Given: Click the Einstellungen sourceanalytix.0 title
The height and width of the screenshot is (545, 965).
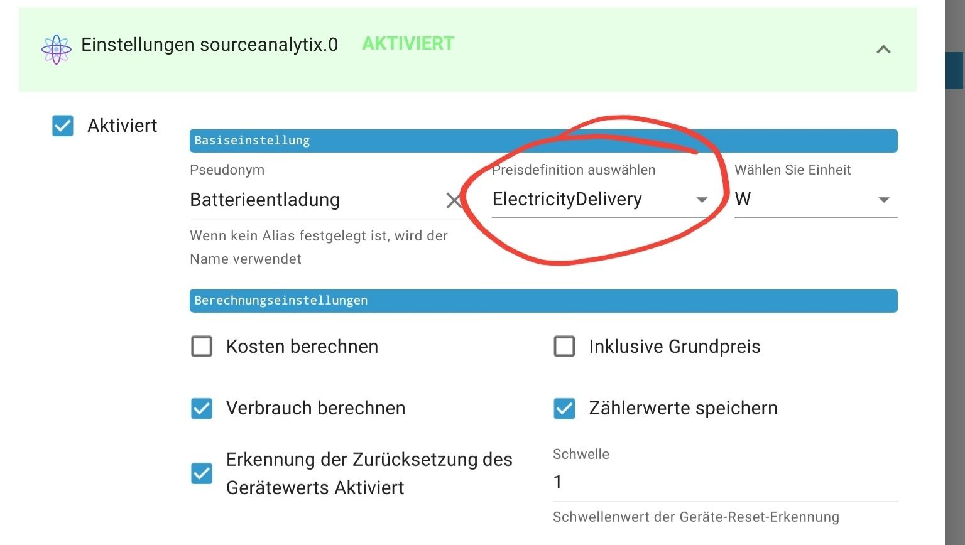Looking at the screenshot, I should point(209,45).
